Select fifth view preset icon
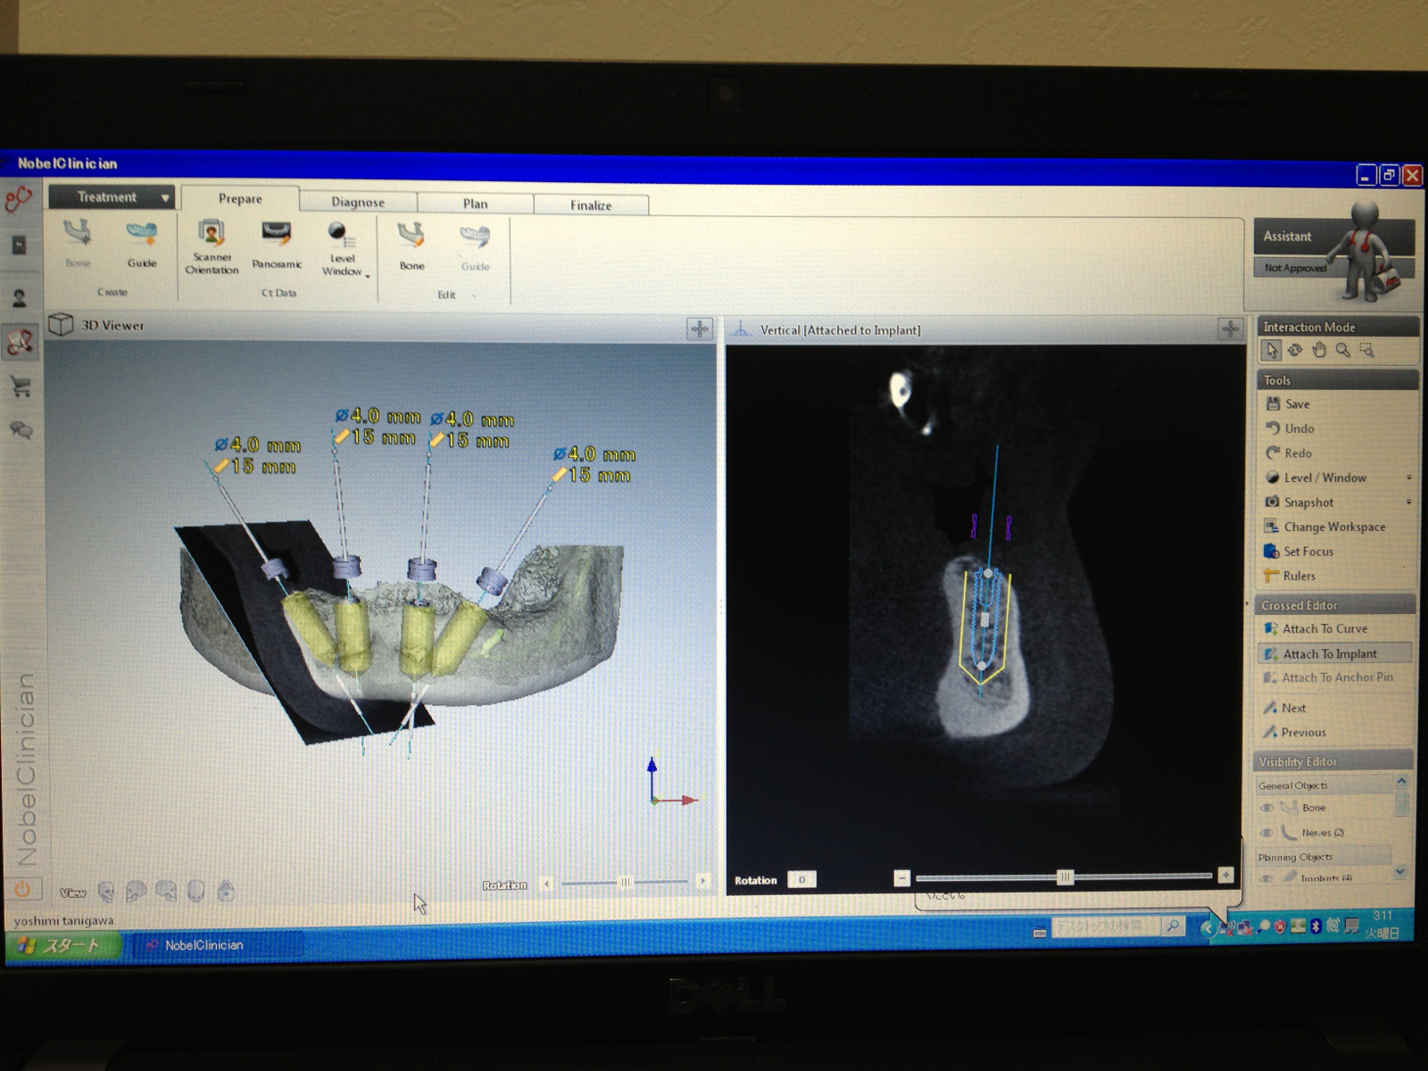Screen dimensions: 1428x1071 (226, 890)
